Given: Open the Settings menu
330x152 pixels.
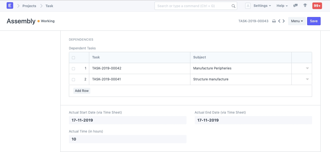Looking at the screenshot, I should coord(262,6).
